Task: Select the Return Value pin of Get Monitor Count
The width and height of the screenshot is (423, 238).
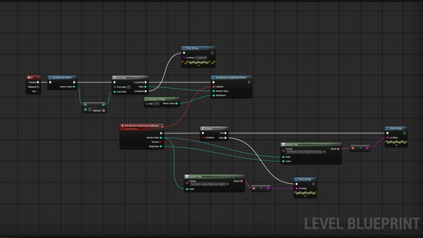Action: (x=74, y=87)
